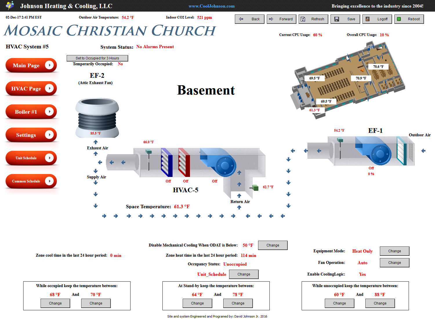The width and height of the screenshot is (435, 319).
Task: Click the Unoccupied occupancy status text
Action: coord(235,264)
